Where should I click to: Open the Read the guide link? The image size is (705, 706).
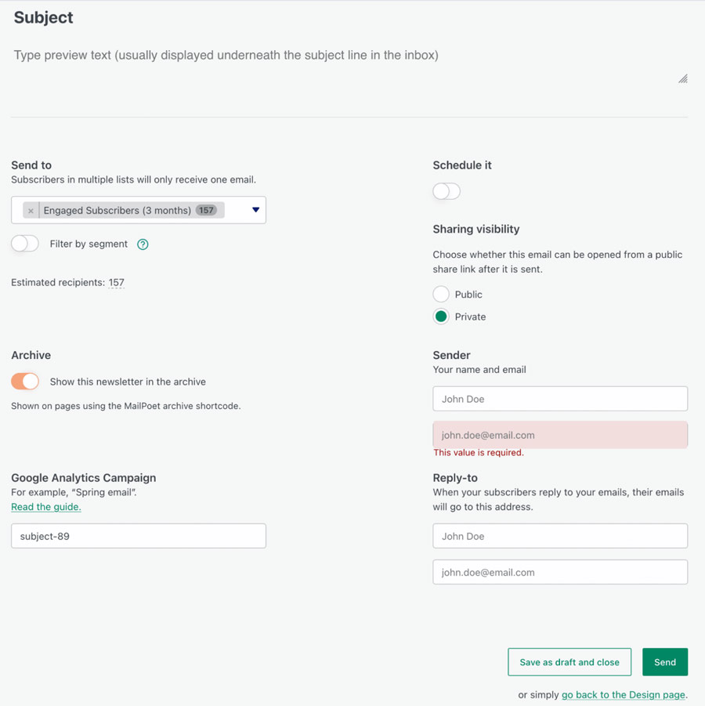[x=46, y=506]
